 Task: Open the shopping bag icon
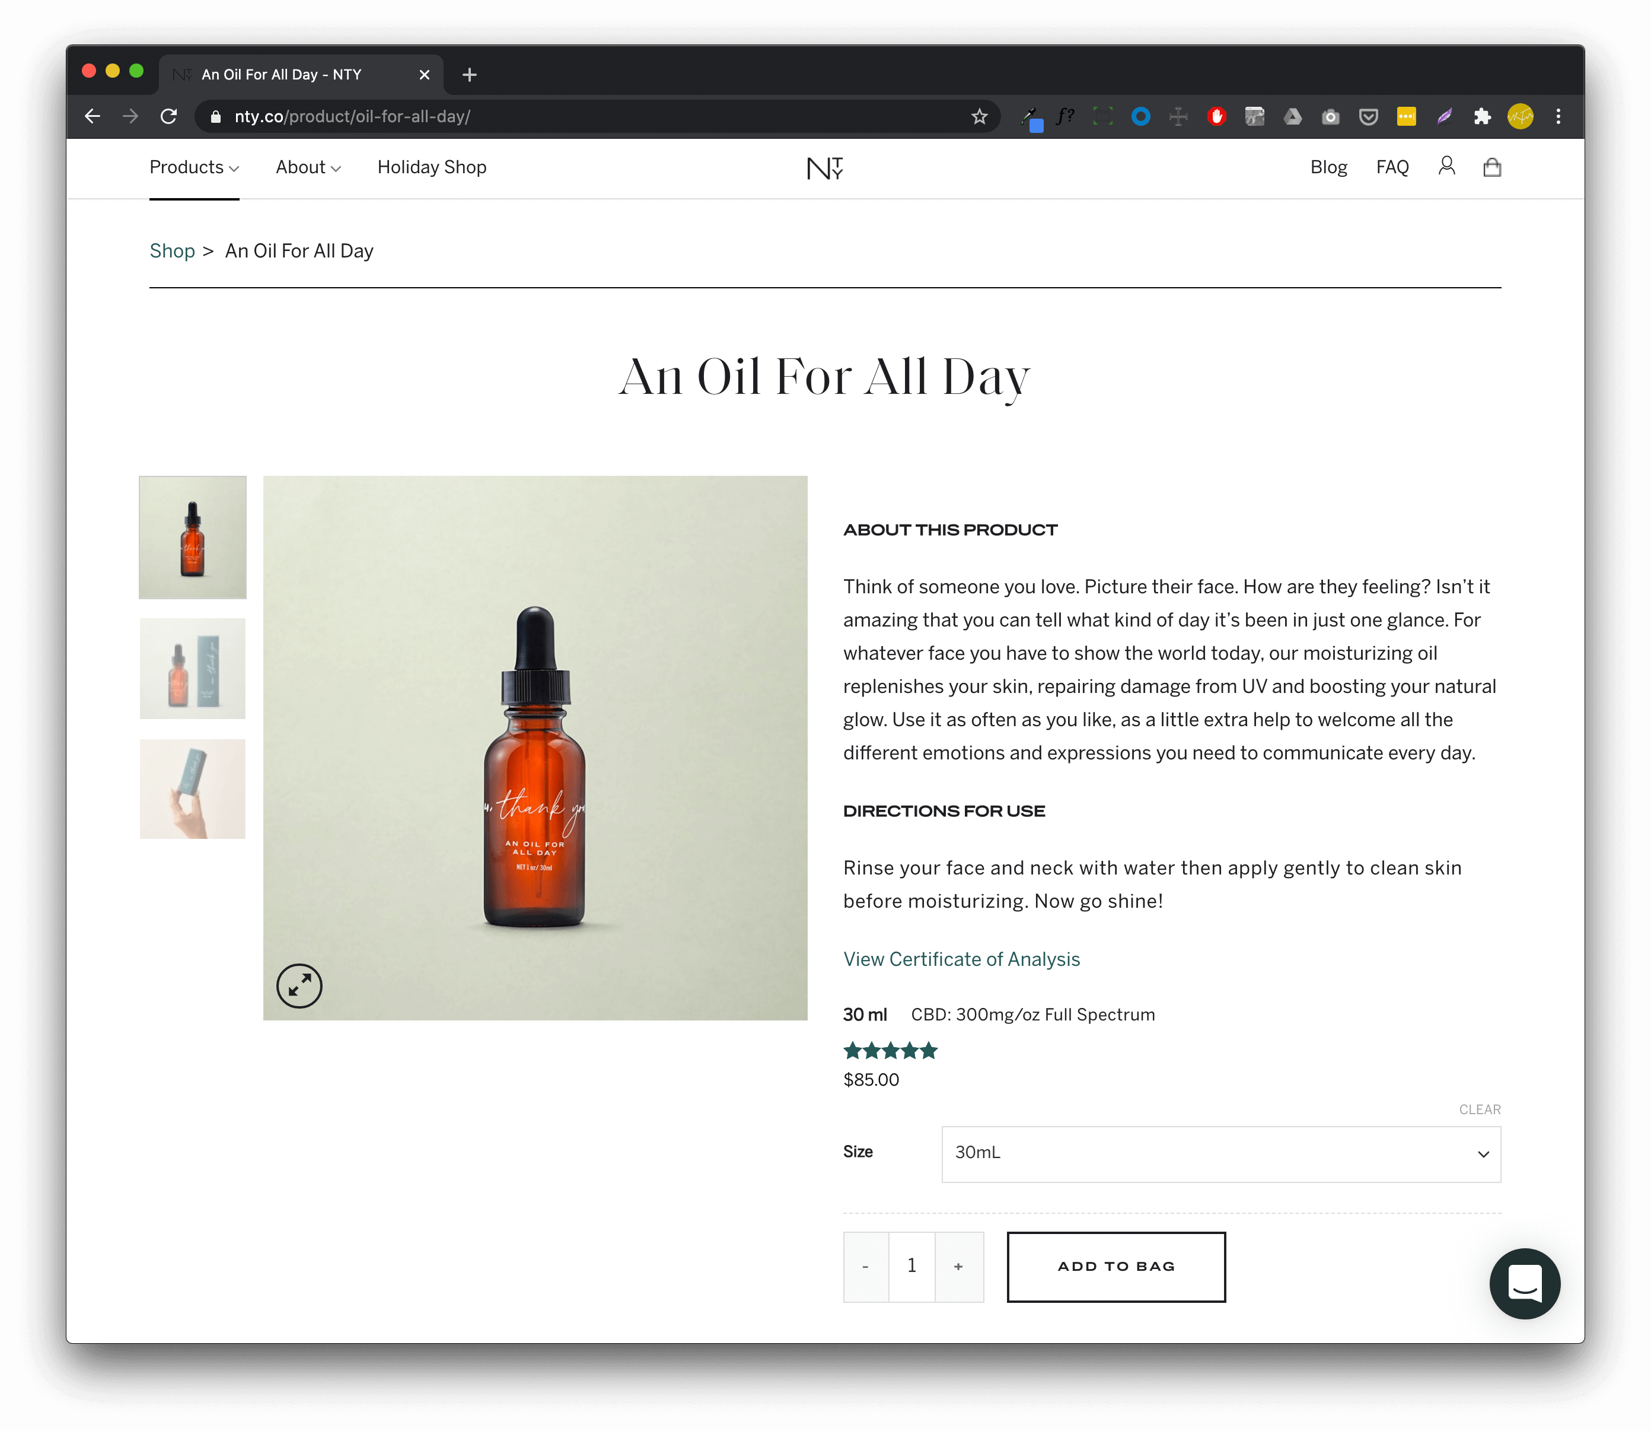pos(1491,167)
